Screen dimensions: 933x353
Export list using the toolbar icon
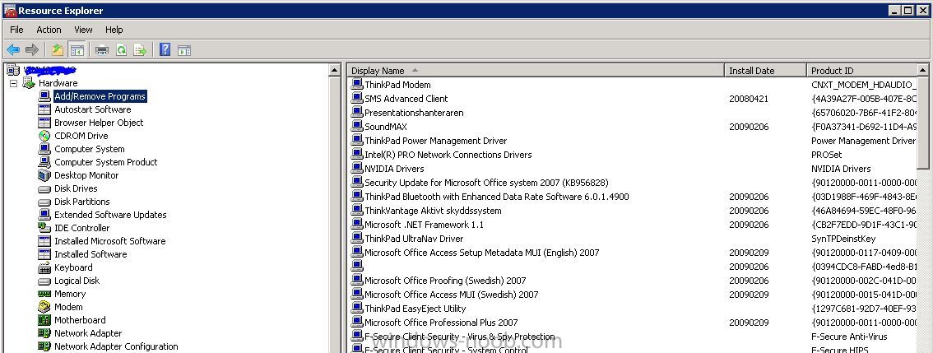[140, 50]
